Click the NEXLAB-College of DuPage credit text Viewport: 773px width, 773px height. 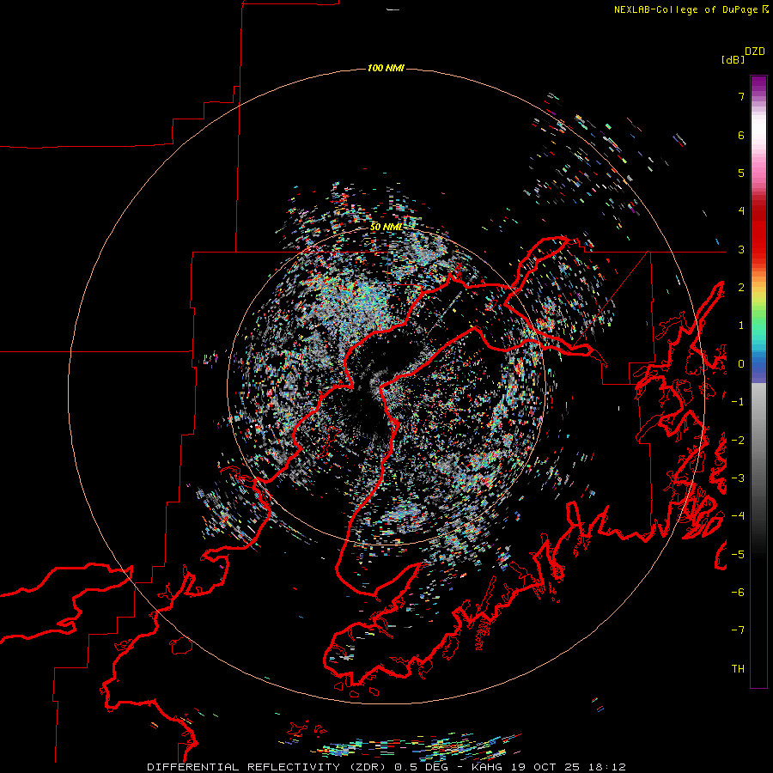pos(685,9)
